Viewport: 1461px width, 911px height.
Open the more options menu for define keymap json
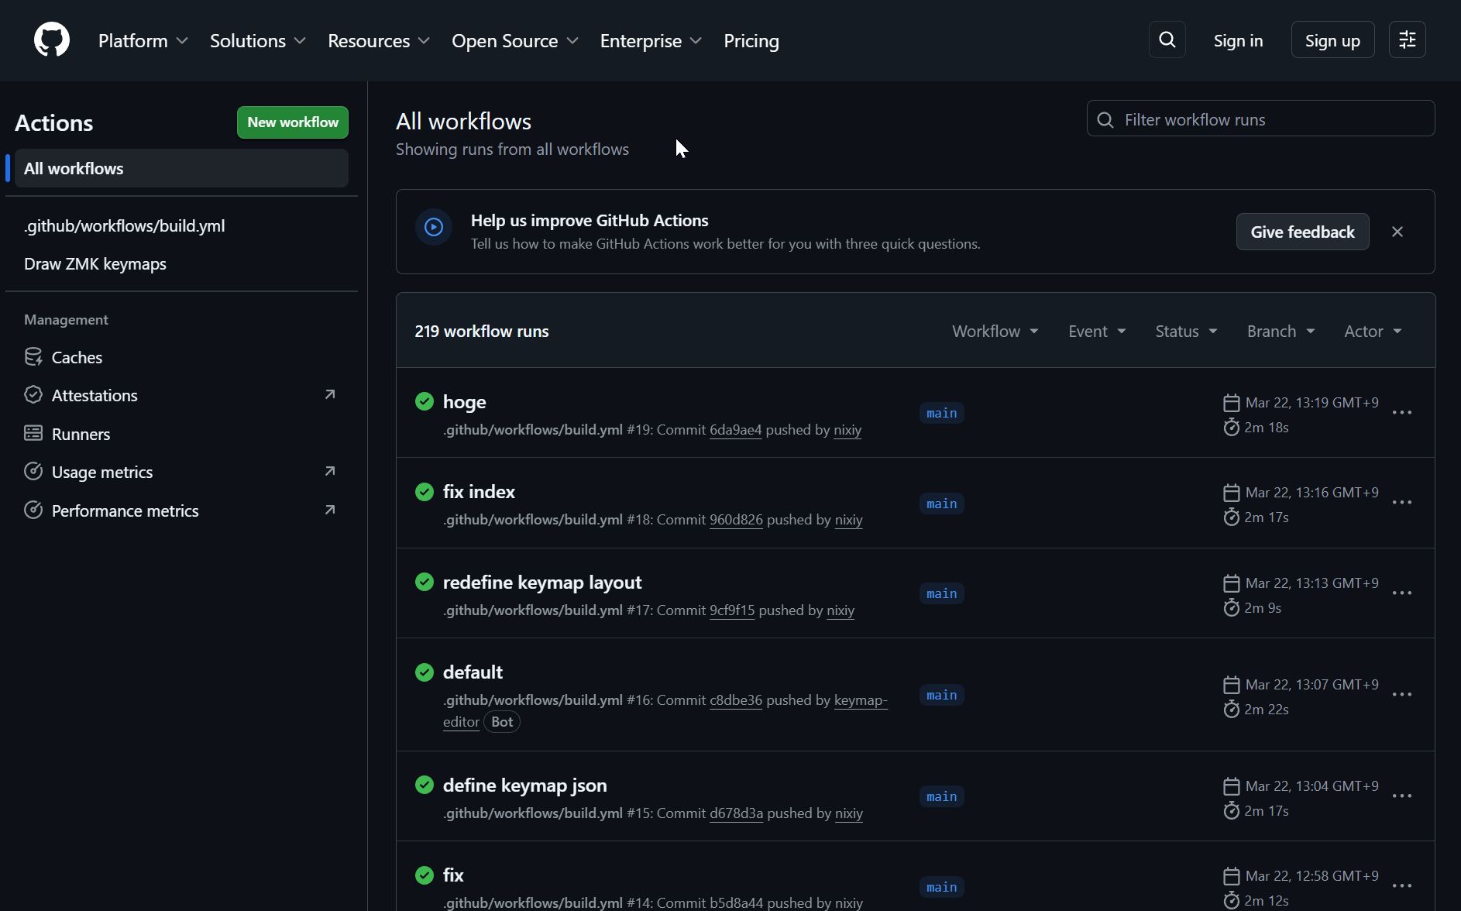click(x=1401, y=796)
